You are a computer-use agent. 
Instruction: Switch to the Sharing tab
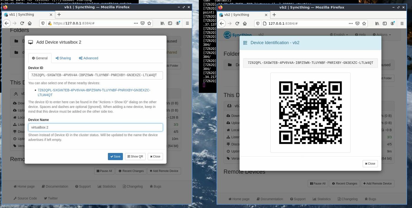(x=63, y=58)
